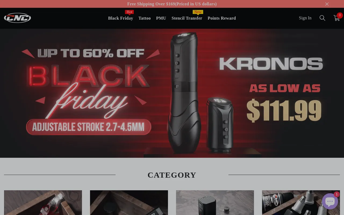
Task: Open the search magnifier icon
Action: [x=322, y=18]
